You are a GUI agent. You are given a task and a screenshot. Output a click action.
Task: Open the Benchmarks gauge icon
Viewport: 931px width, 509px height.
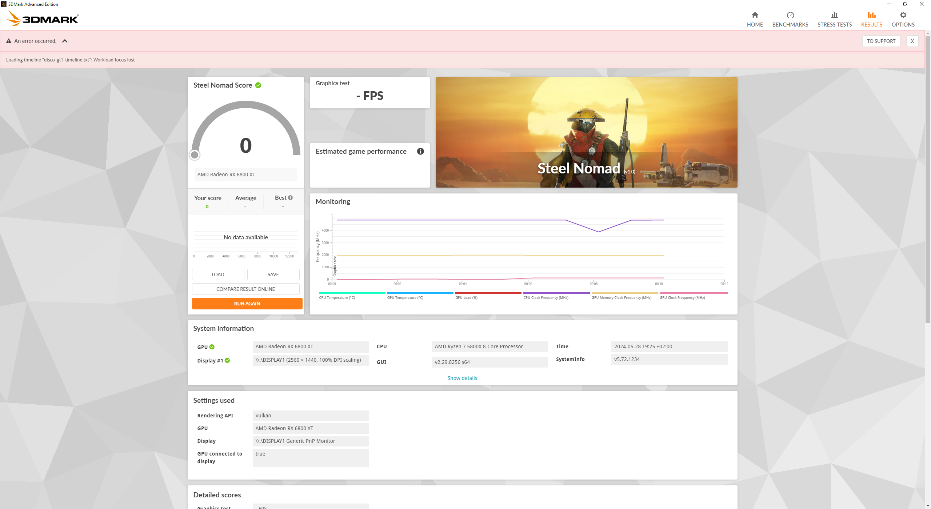[790, 15]
